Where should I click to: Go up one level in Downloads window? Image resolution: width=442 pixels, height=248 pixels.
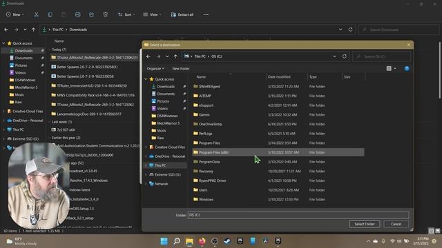(x=33, y=30)
